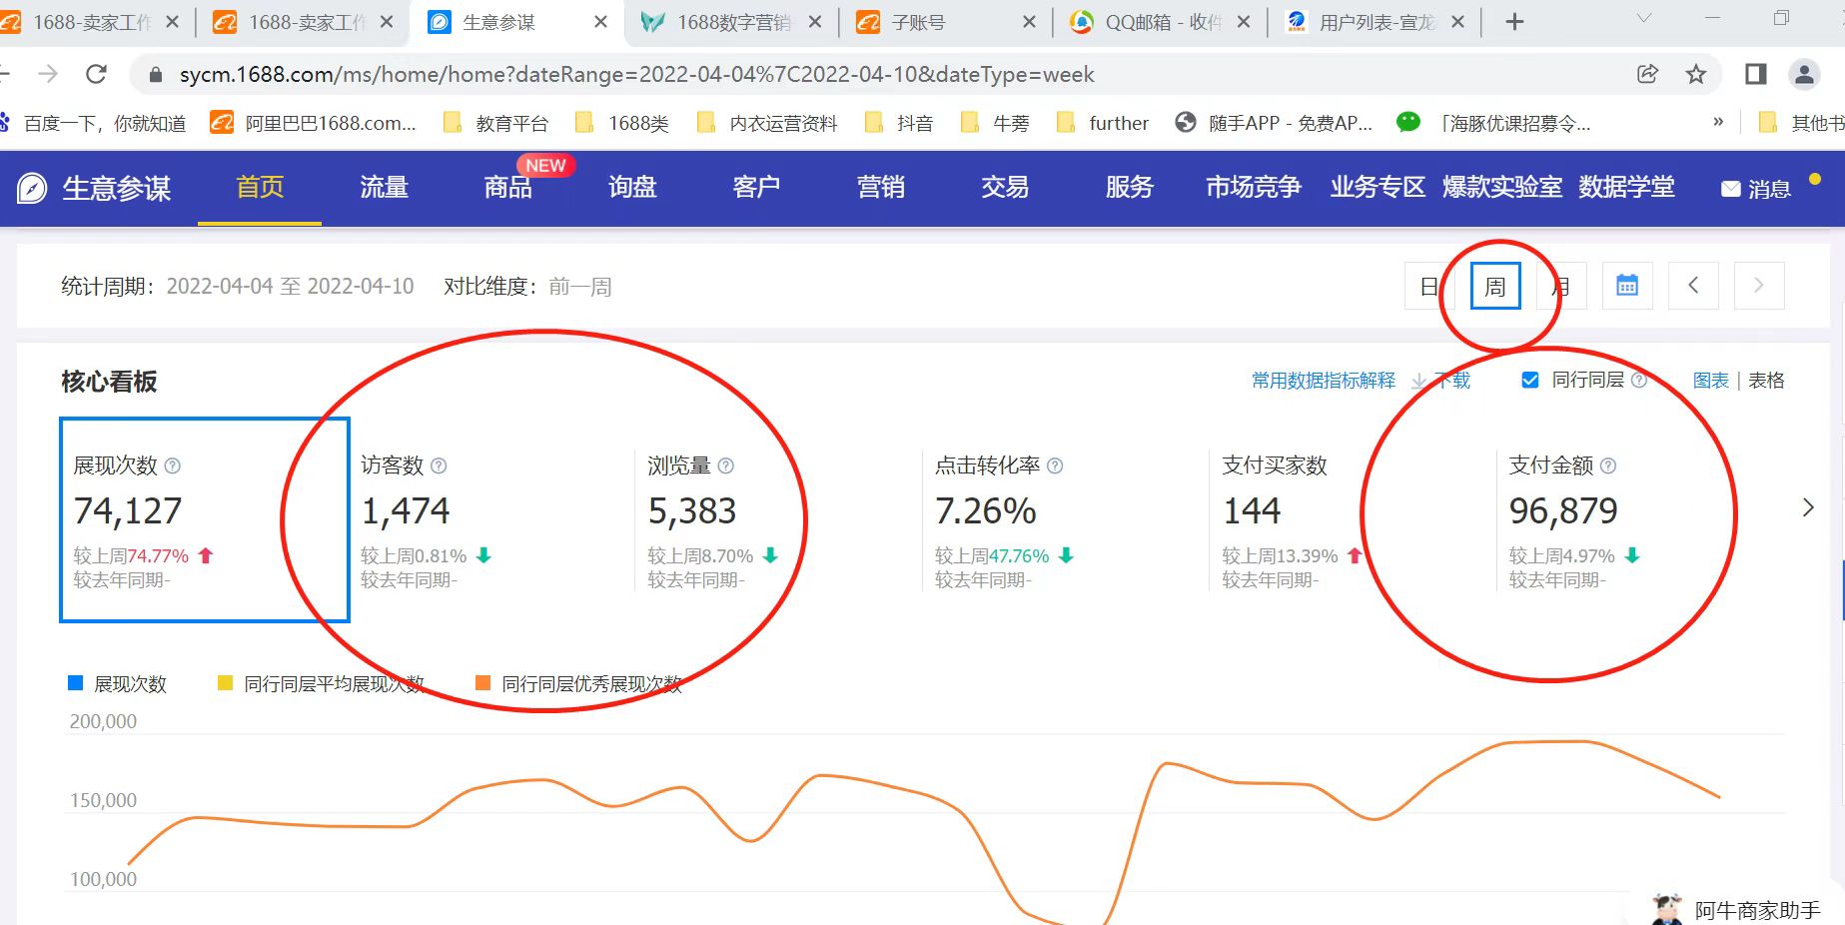Viewport: 1845px width, 925px height.
Task: Click the share page icon in address bar
Action: [x=1647, y=74]
